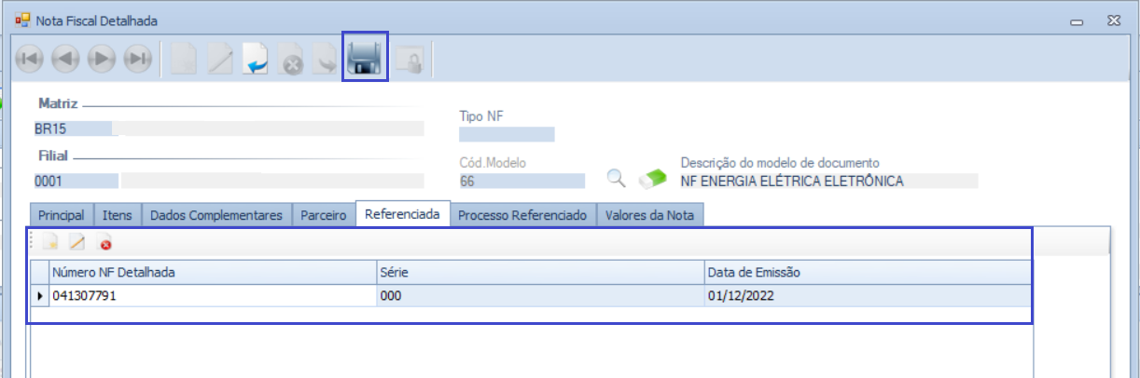Go to the previous record
1140x378 pixels.
pos(65,59)
